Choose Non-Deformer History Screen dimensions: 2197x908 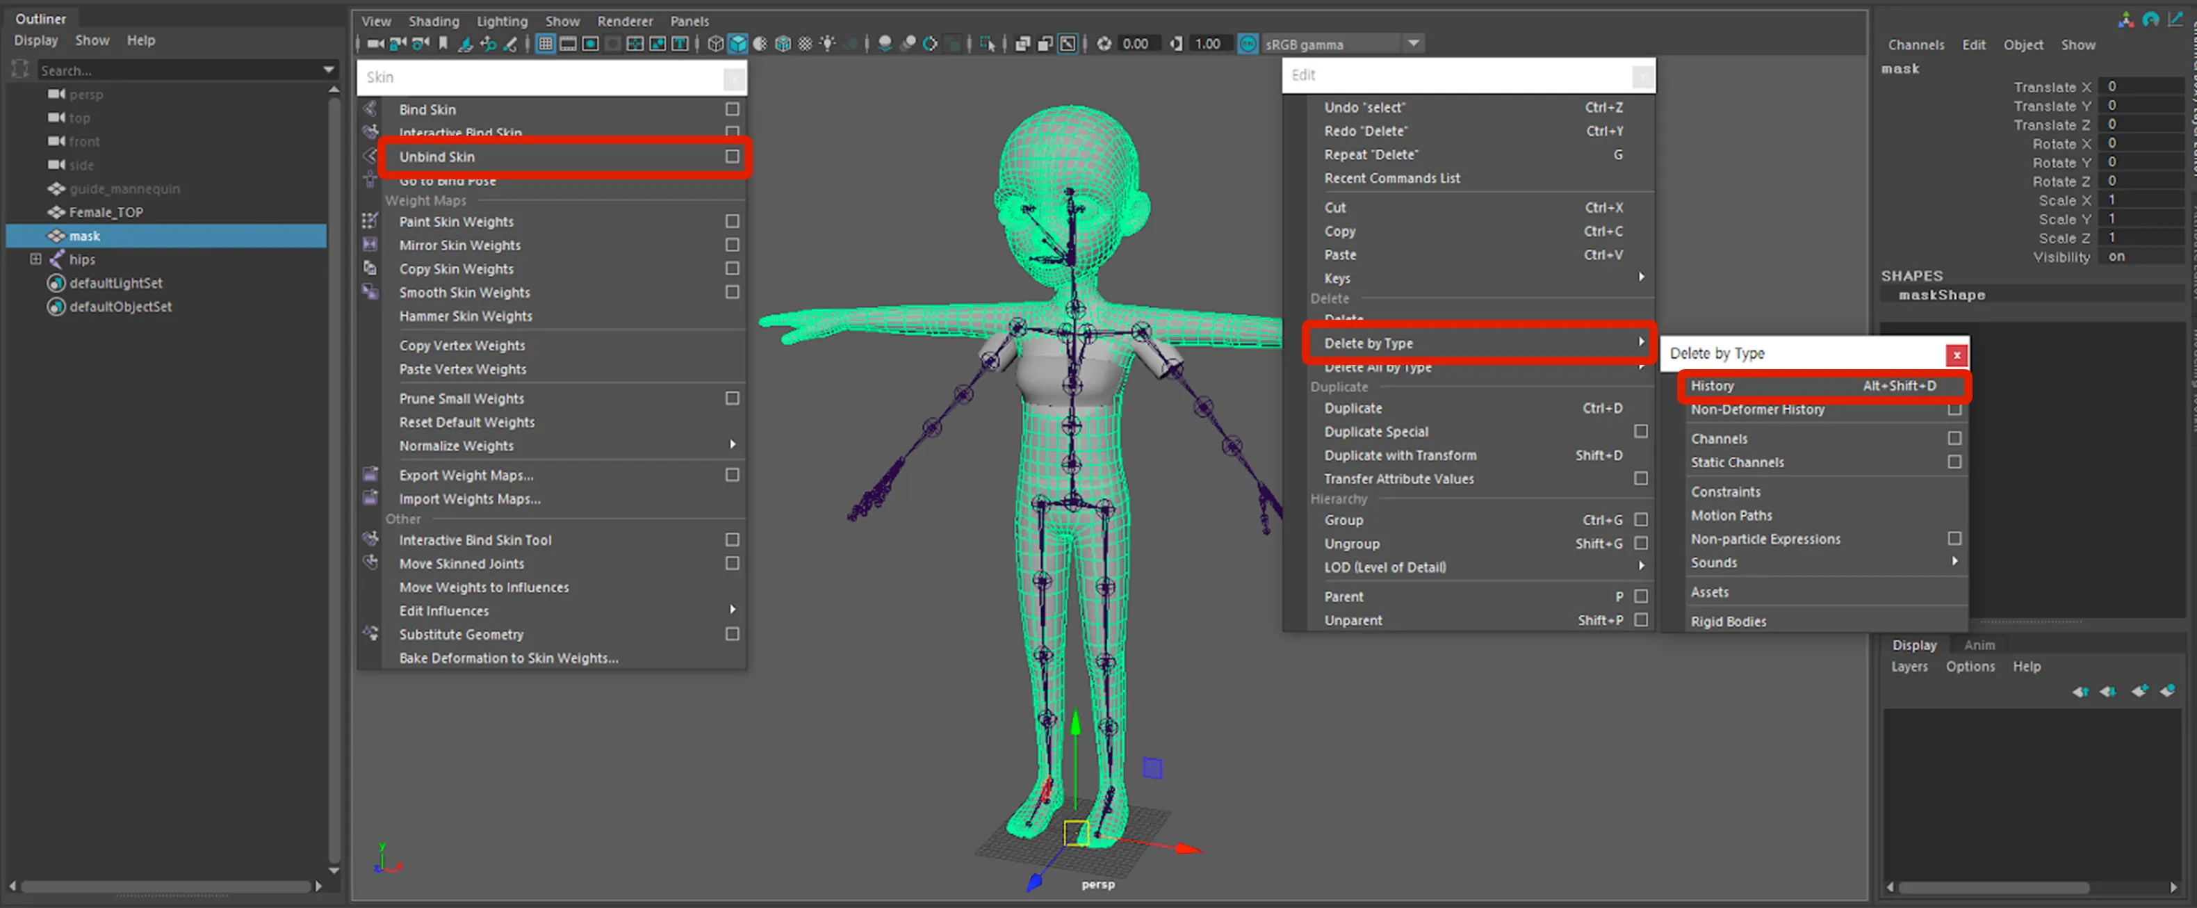tap(1758, 410)
